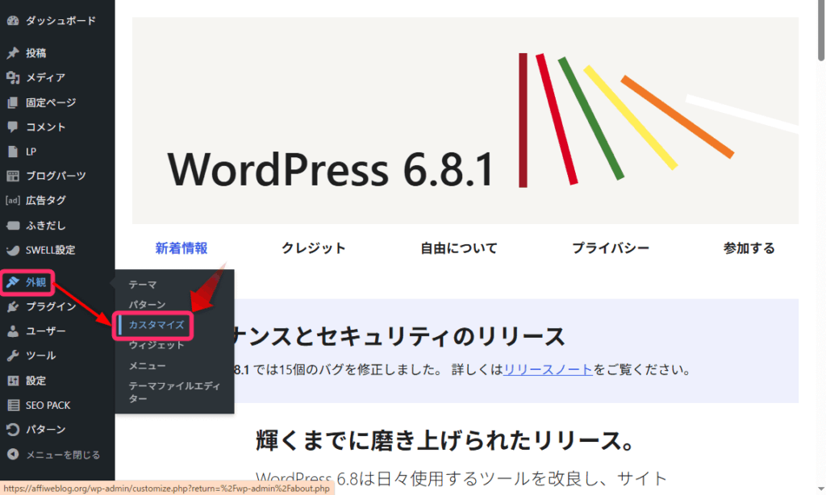
Task: Switch to the 新着情報 tab
Action: (x=181, y=248)
